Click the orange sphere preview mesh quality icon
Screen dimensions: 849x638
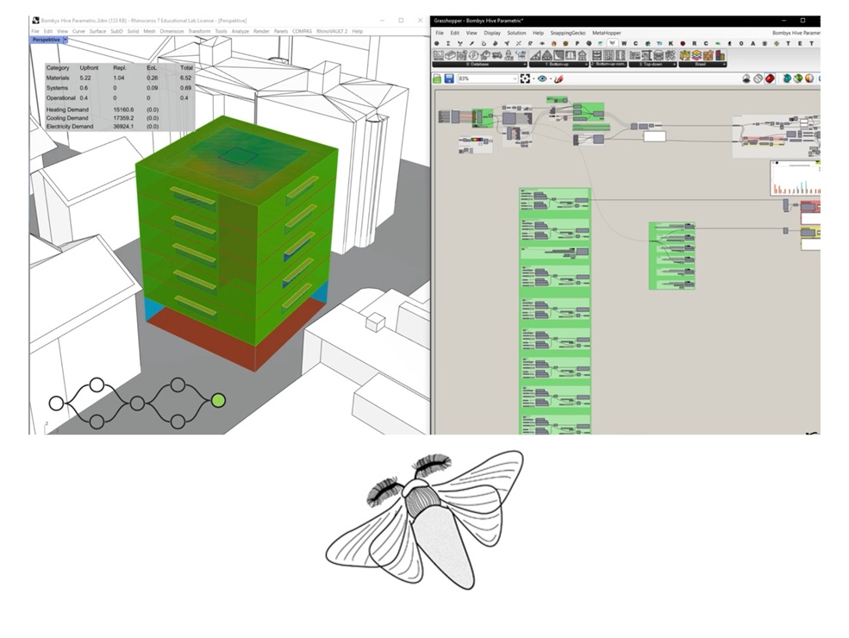809,78
